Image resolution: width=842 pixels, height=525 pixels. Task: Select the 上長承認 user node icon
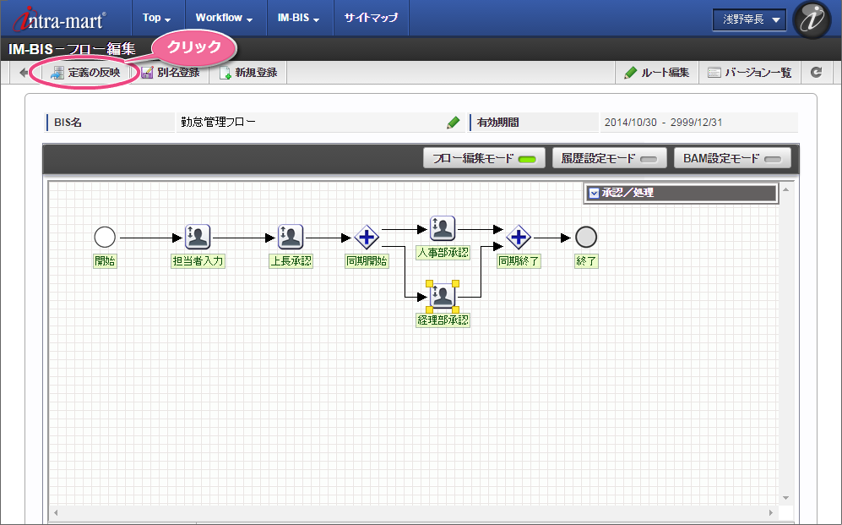pos(291,237)
